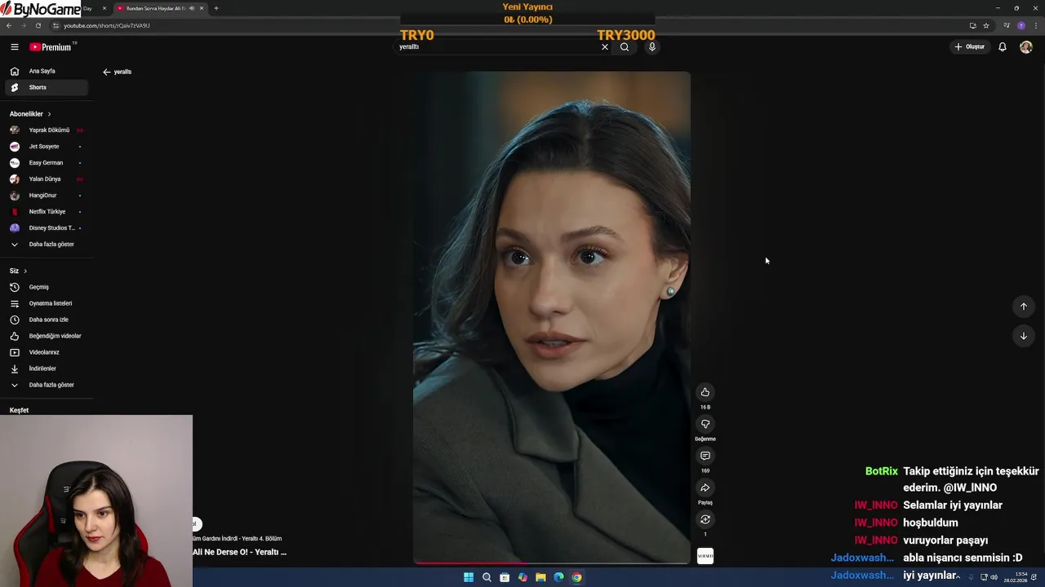Expand the Abonelikler section

coord(30,113)
